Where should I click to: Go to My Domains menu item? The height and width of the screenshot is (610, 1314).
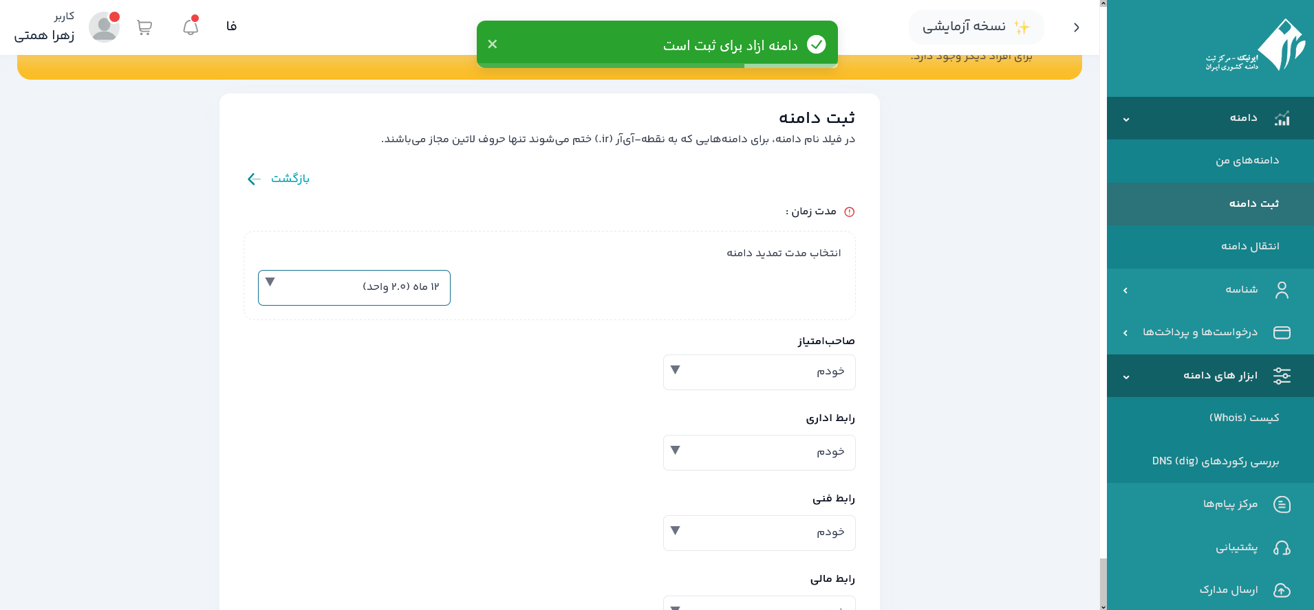click(x=1247, y=161)
